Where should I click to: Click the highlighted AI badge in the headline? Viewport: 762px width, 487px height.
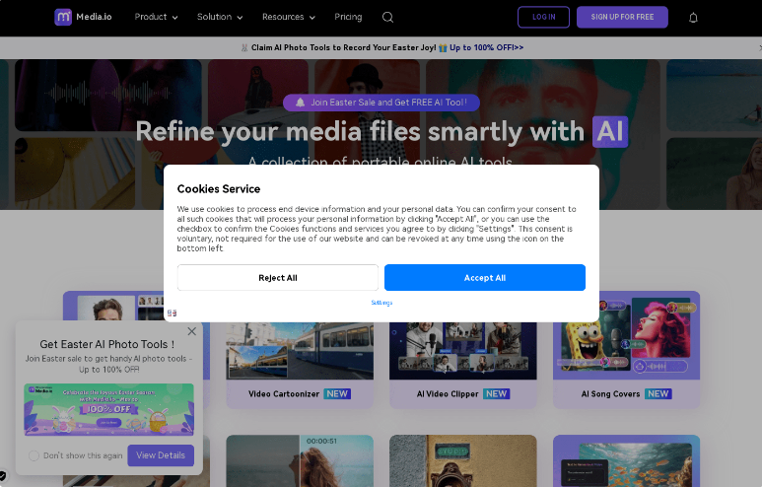(609, 131)
